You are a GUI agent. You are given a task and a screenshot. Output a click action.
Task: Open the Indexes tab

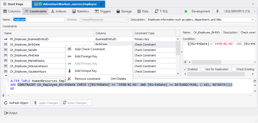(59, 11)
